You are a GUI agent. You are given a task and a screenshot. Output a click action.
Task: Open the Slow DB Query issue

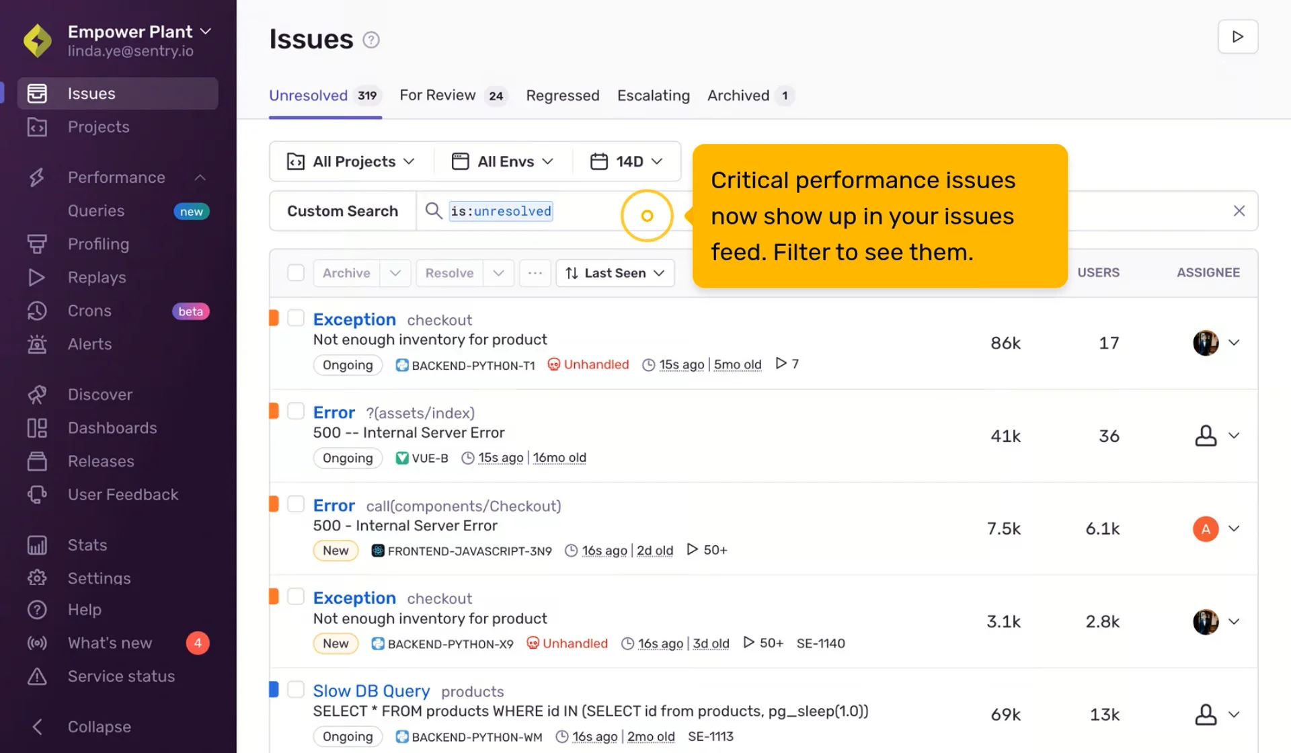click(x=371, y=691)
